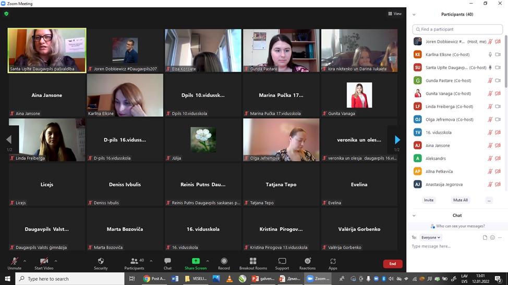Select Linda Freiberga's video tile

pyautogui.click(x=47, y=139)
